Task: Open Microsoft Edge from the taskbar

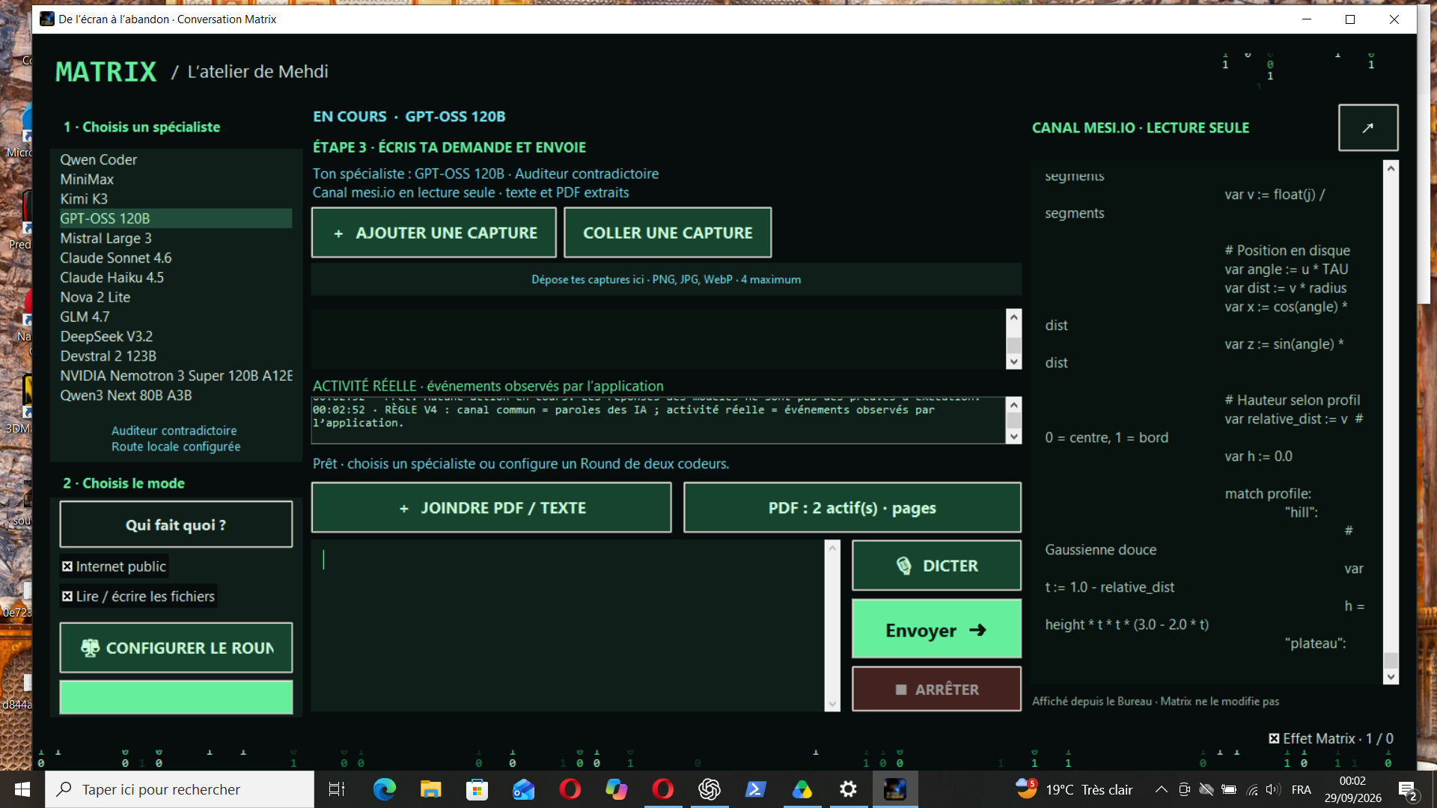Action: tap(384, 789)
